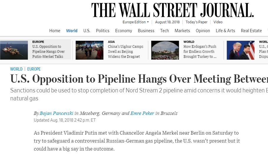This screenshot has height=155, width=268.
Task: Open author Bojan Pancevski's profile link
Action: click(56, 113)
